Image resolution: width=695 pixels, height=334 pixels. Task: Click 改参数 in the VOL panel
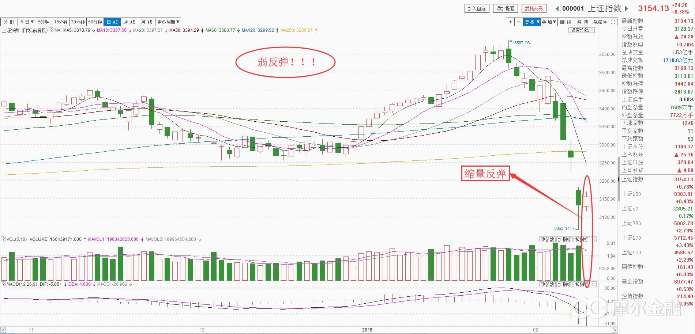pos(547,239)
